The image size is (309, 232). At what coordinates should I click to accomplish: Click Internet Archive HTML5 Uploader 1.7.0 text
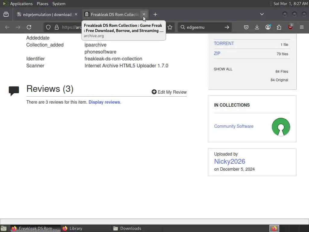126,66
